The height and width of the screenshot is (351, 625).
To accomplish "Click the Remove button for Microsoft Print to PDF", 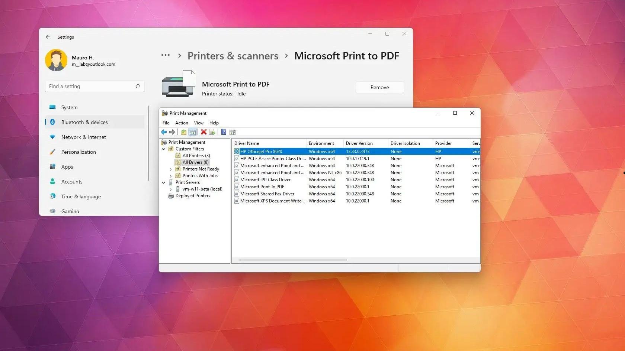I will [x=379, y=87].
